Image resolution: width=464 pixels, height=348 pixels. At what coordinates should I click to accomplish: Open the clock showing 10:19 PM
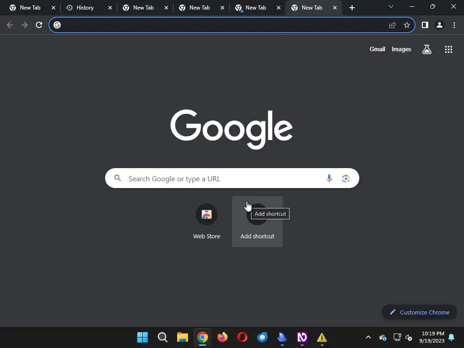pyautogui.click(x=432, y=337)
